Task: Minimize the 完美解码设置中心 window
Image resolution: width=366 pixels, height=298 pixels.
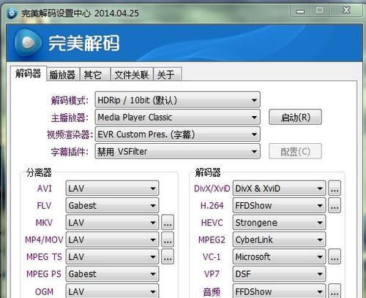Action: 300,11
